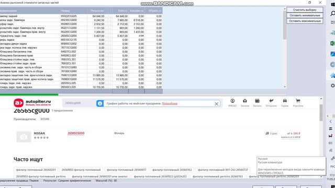This screenshot has height=188, width=335.
Task: Click the autopiter search field 26565cg000
Action: point(79,103)
